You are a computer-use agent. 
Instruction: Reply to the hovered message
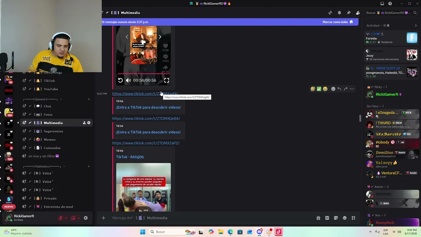[x=339, y=89]
